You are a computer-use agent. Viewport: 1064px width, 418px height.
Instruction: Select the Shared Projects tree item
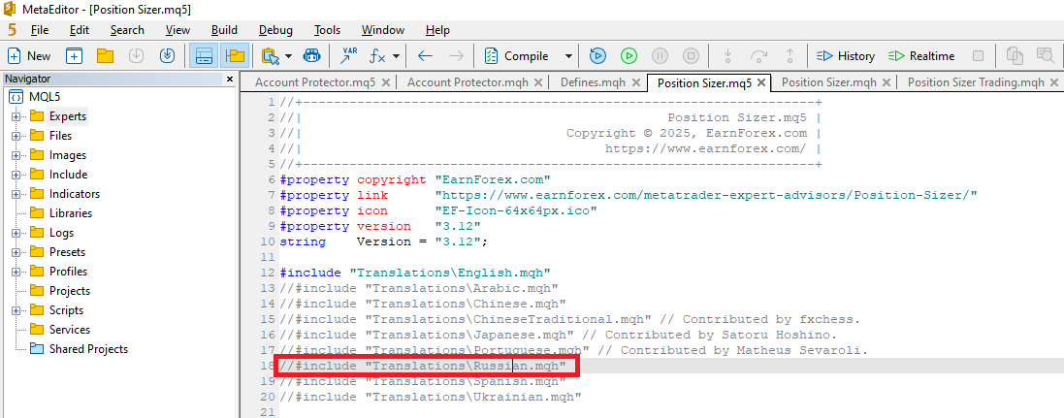(x=88, y=349)
